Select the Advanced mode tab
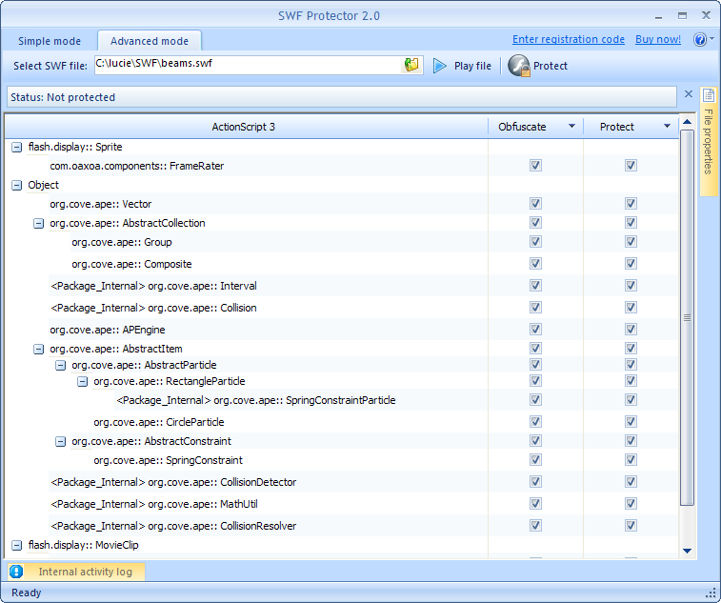Screen dimensions: 721x603 [x=150, y=41]
